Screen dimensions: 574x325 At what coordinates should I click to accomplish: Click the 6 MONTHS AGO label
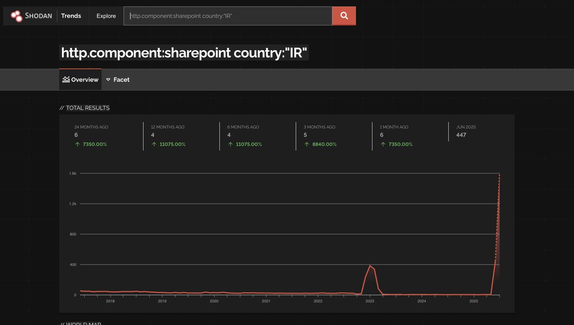243,127
